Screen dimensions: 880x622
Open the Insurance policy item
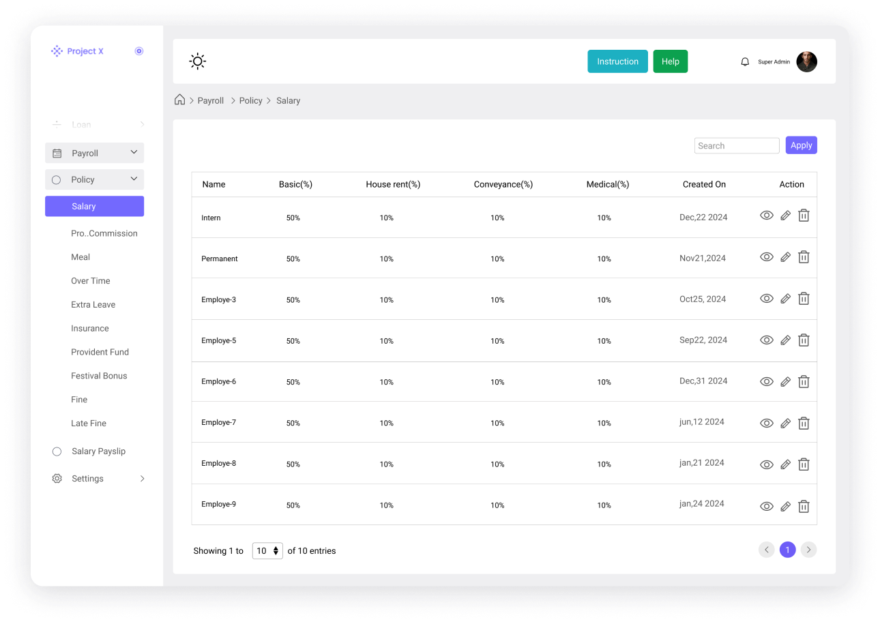[90, 329]
